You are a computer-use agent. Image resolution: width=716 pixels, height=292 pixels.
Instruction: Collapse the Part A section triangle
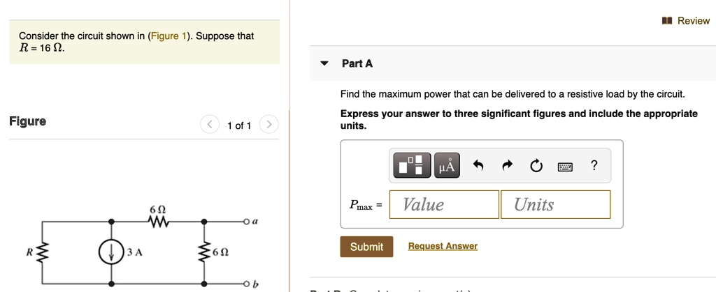(324, 63)
